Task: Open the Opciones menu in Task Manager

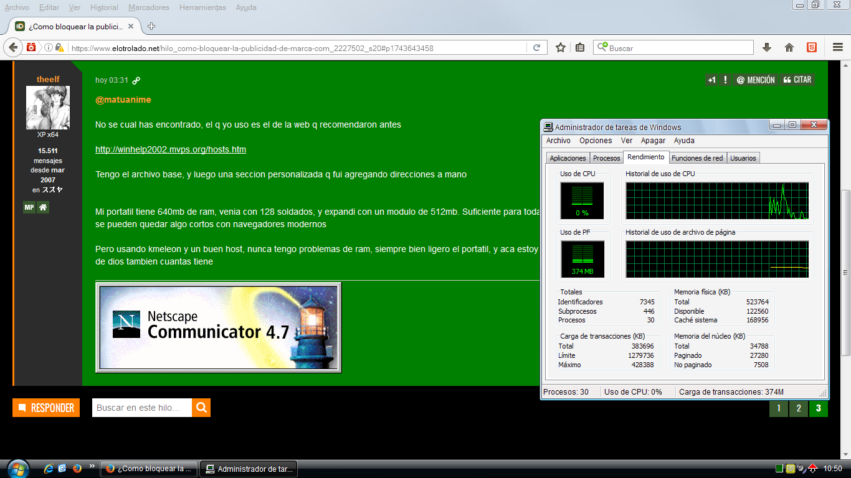Action: pyautogui.click(x=596, y=141)
